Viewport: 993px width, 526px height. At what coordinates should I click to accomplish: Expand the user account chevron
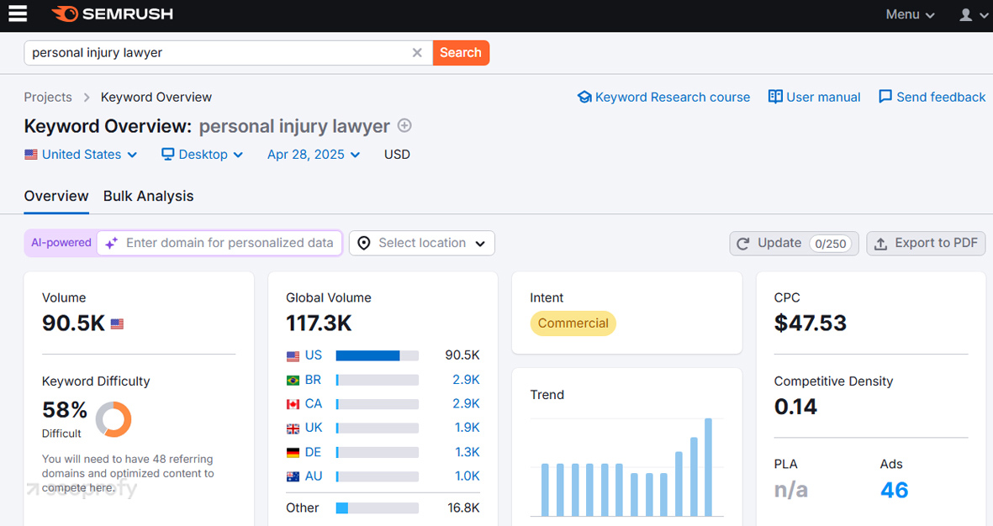click(984, 15)
